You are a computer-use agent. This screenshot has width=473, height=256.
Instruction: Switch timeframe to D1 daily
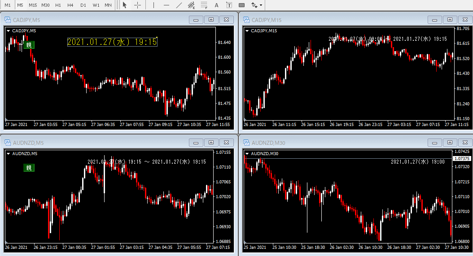pyautogui.click(x=83, y=5)
